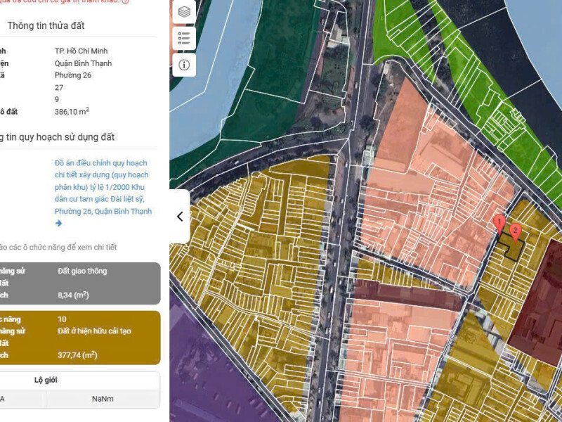Select the 'Đất ở hiện hữu cải tạo' card
The height and width of the screenshot is (422, 562).
click(x=80, y=337)
